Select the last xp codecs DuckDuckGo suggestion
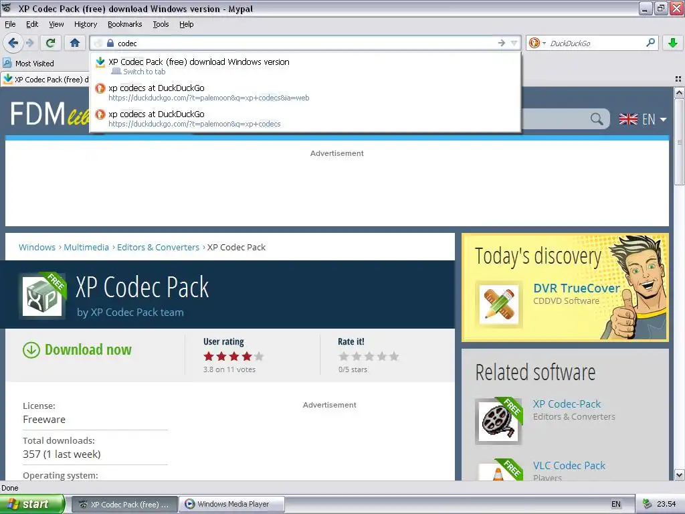The width and height of the screenshot is (685, 514). 305,118
